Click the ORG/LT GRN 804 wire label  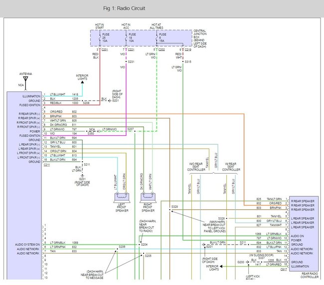(x=63, y=151)
